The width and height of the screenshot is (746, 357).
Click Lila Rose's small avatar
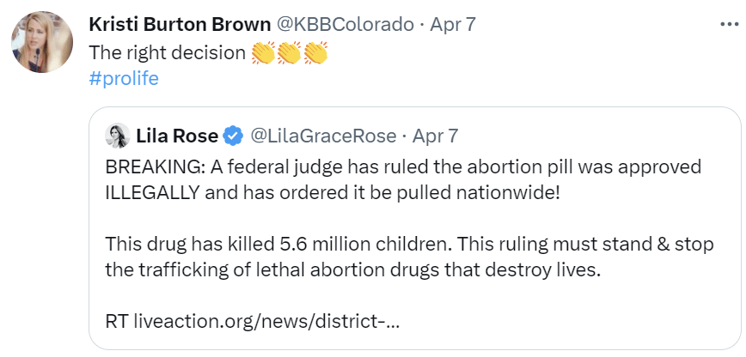(x=118, y=136)
